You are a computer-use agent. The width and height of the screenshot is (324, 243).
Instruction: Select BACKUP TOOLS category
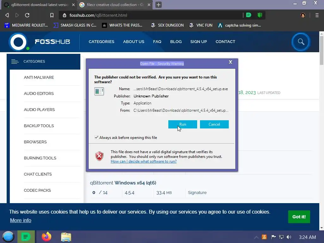click(39, 126)
